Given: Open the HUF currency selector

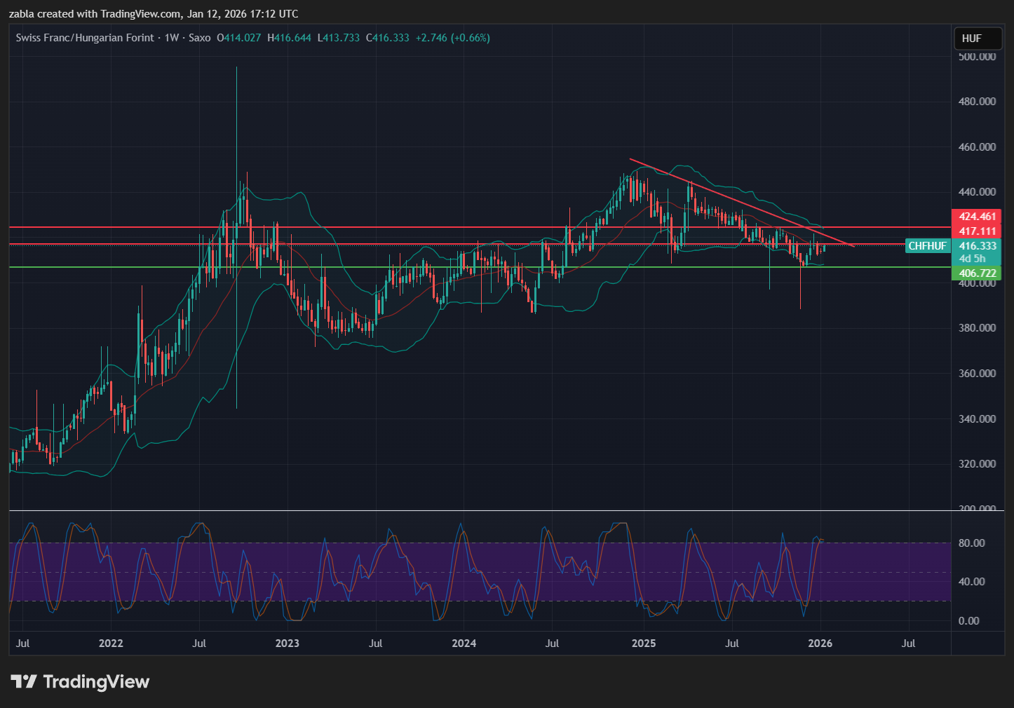Looking at the screenshot, I should point(977,39).
